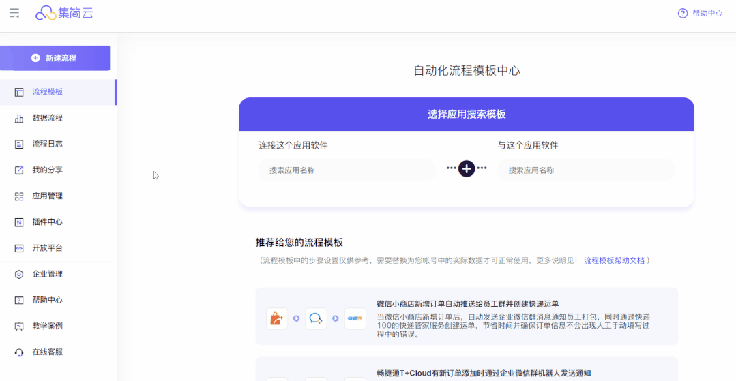Click the 自动化流程模板中心 page title

[x=467, y=71]
